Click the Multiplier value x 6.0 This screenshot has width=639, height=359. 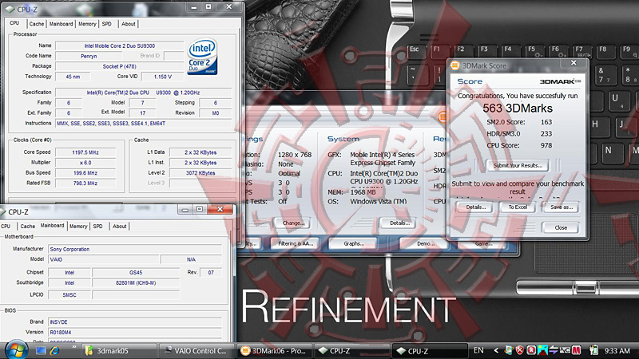[85, 163]
